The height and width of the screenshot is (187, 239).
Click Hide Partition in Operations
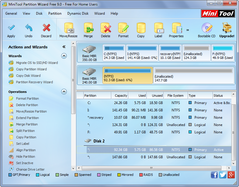coord(25,156)
